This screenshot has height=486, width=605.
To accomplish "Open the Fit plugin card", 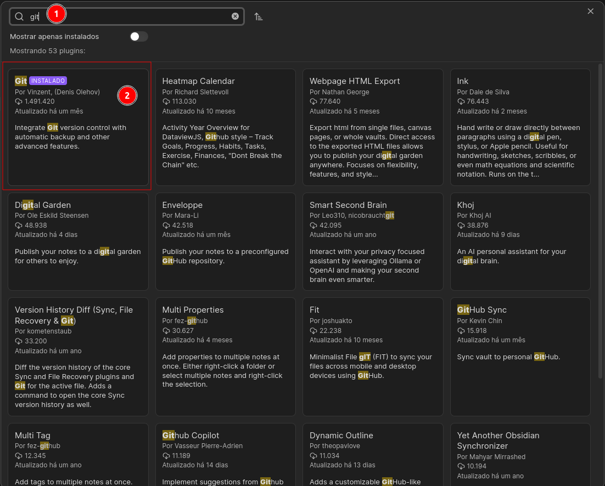I will [x=373, y=357].
